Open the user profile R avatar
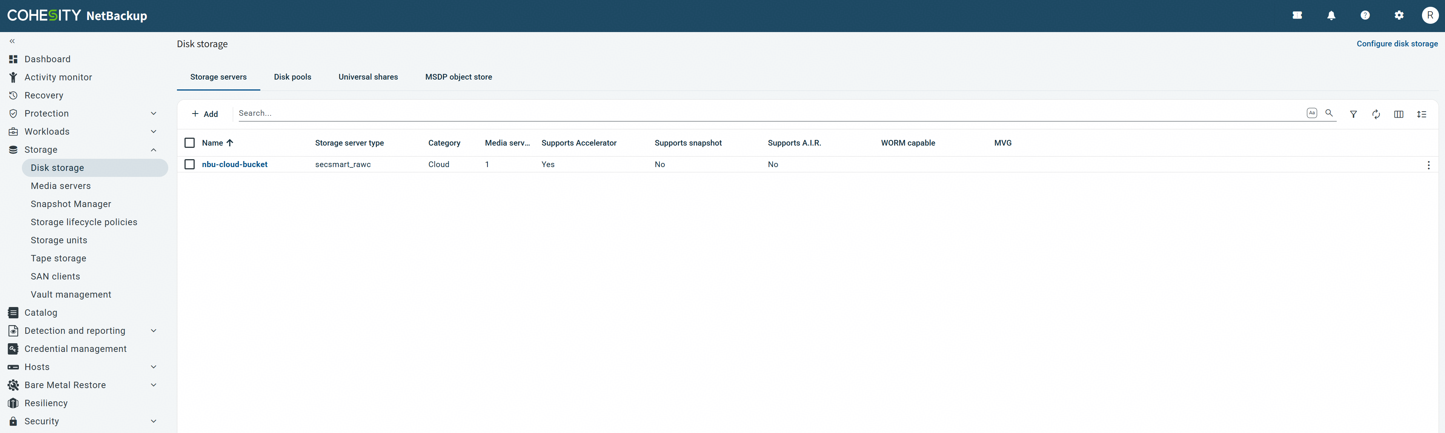This screenshot has width=1445, height=433. tap(1430, 16)
